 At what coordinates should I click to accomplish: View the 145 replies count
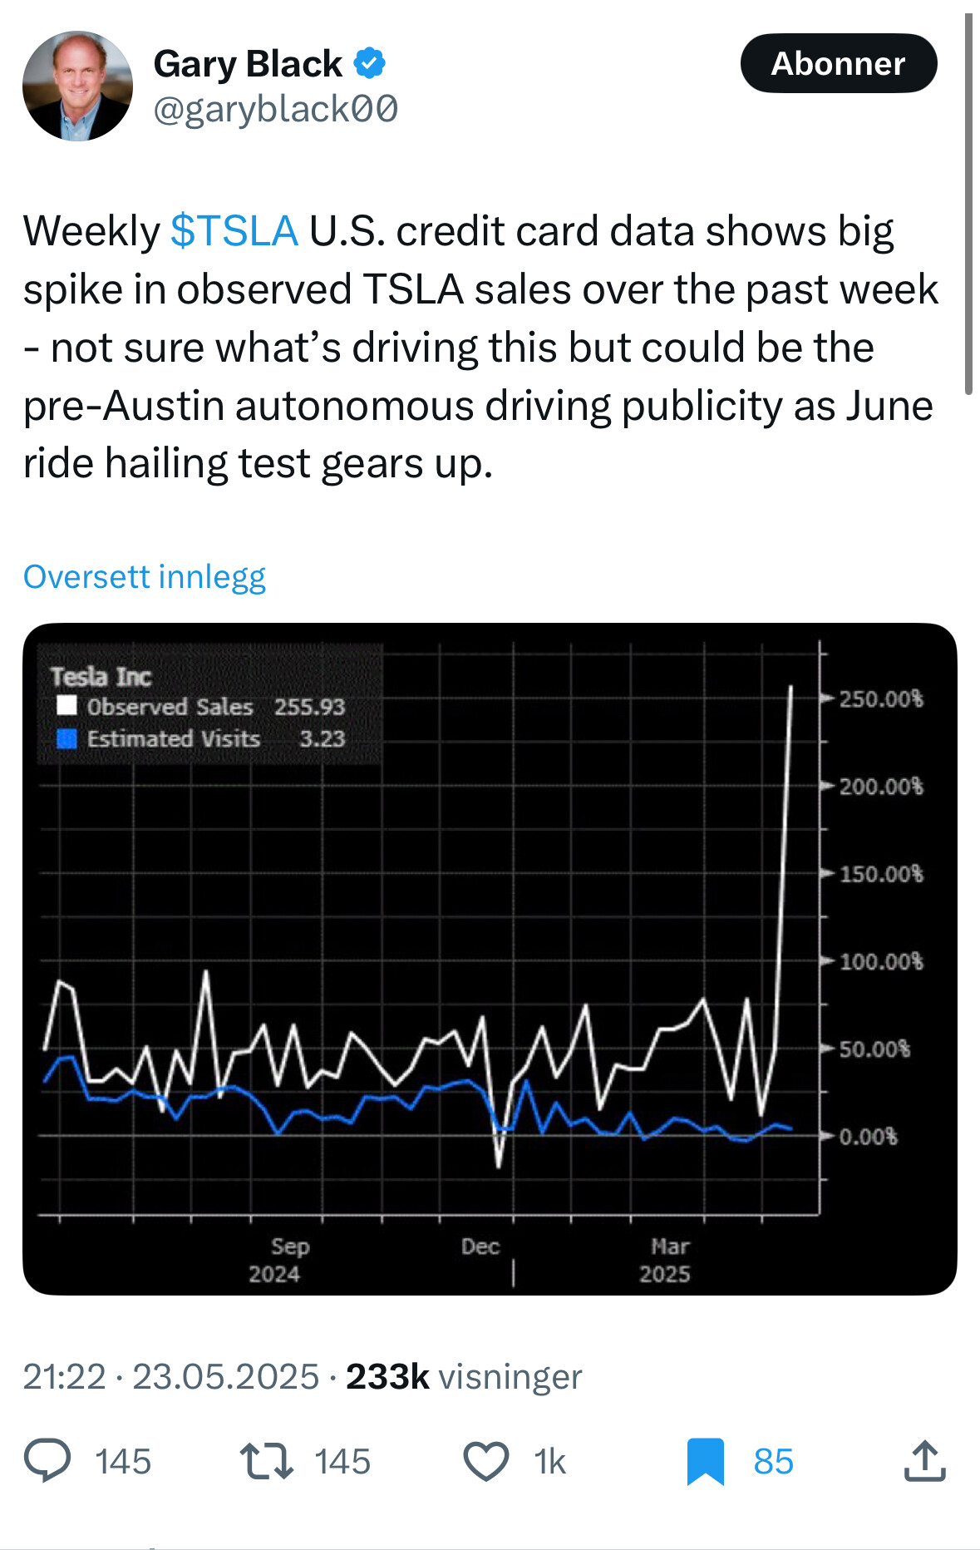coord(123,1462)
